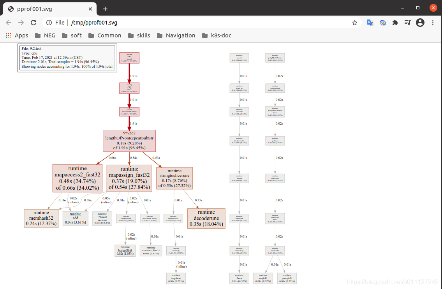Open the soft bookmark folder
This screenshot has width=442, height=289.
click(x=72, y=35)
